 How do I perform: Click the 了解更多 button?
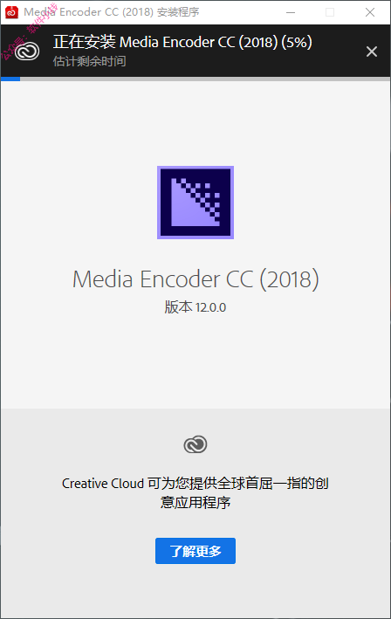click(195, 551)
